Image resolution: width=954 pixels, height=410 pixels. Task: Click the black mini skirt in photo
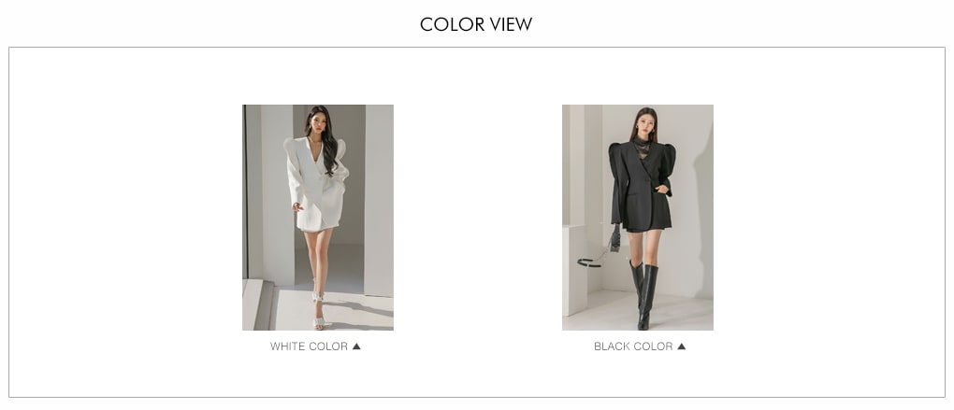(646, 229)
